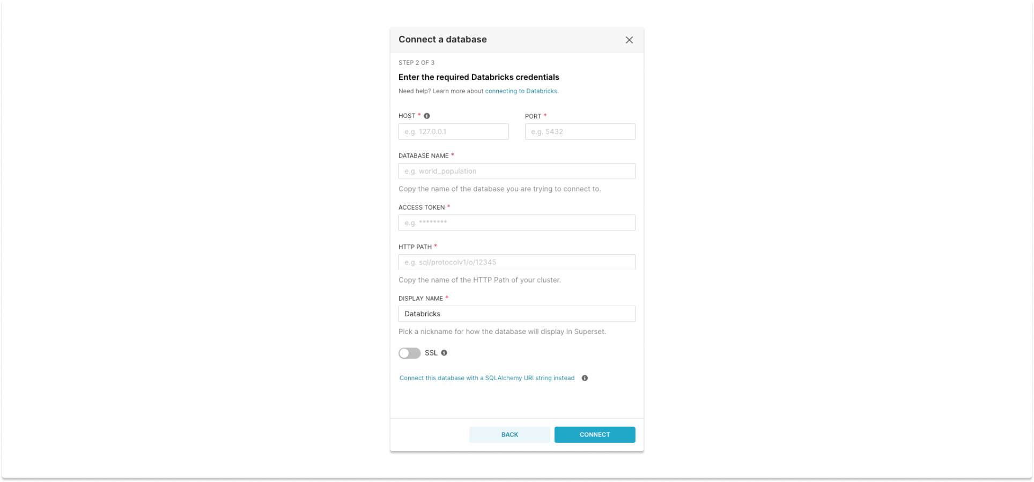The image size is (1034, 482).
Task: Click the info icon next to the SQLAlchemy link
Action: coord(585,378)
